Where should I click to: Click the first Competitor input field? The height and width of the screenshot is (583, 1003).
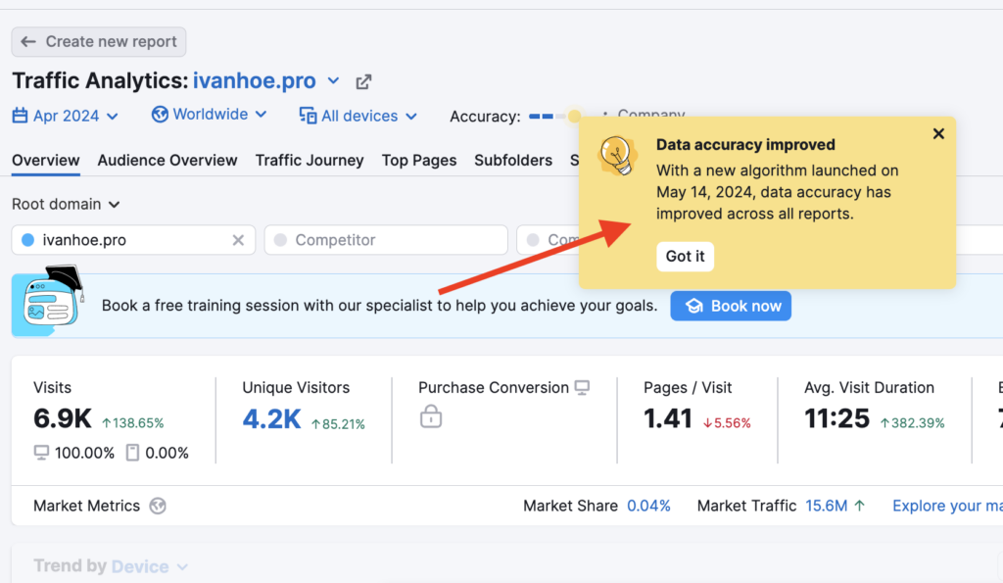tap(386, 240)
